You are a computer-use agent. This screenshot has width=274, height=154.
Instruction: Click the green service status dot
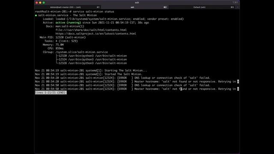[x=36, y=15]
